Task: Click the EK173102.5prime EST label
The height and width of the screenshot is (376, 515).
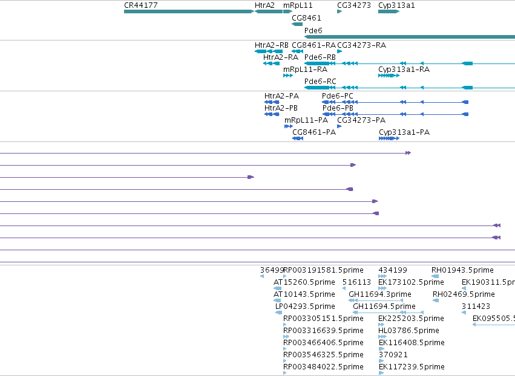Action: click(411, 282)
